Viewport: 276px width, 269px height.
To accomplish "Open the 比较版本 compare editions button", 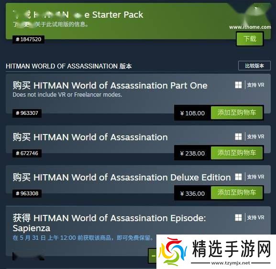I will [x=254, y=66].
